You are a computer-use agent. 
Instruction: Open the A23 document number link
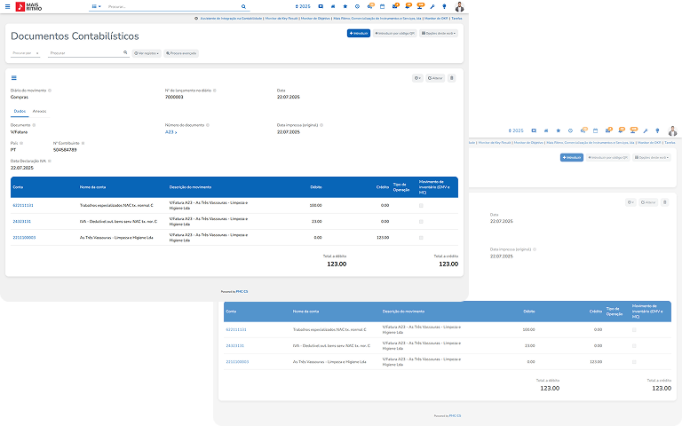(170, 131)
